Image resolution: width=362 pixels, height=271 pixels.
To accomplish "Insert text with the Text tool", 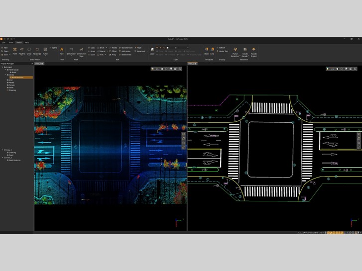I will (62, 51).
